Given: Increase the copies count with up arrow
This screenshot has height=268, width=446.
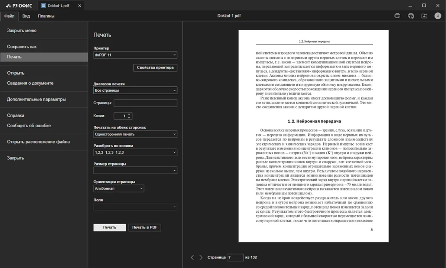Looking at the screenshot, I should coord(129,114).
